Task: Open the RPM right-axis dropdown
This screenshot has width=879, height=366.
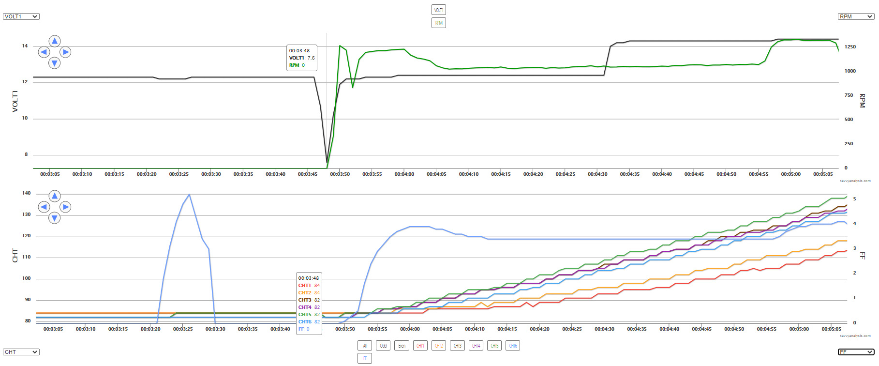Action: pyautogui.click(x=856, y=16)
